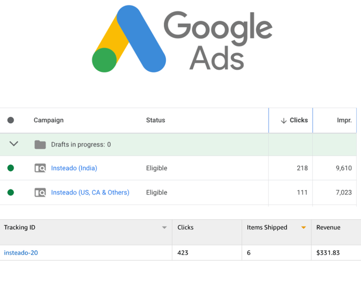Collapse the Drafts in progress row
This screenshot has width=361, height=308.
tap(14, 144)
